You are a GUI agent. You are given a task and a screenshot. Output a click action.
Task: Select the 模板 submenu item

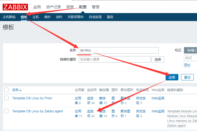pos(24,17)
